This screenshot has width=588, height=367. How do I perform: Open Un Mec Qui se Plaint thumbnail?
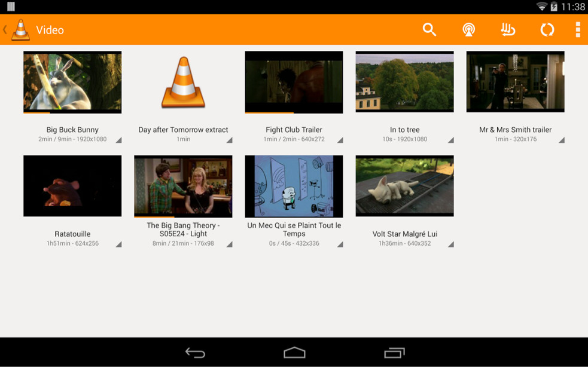coord(294,186)
